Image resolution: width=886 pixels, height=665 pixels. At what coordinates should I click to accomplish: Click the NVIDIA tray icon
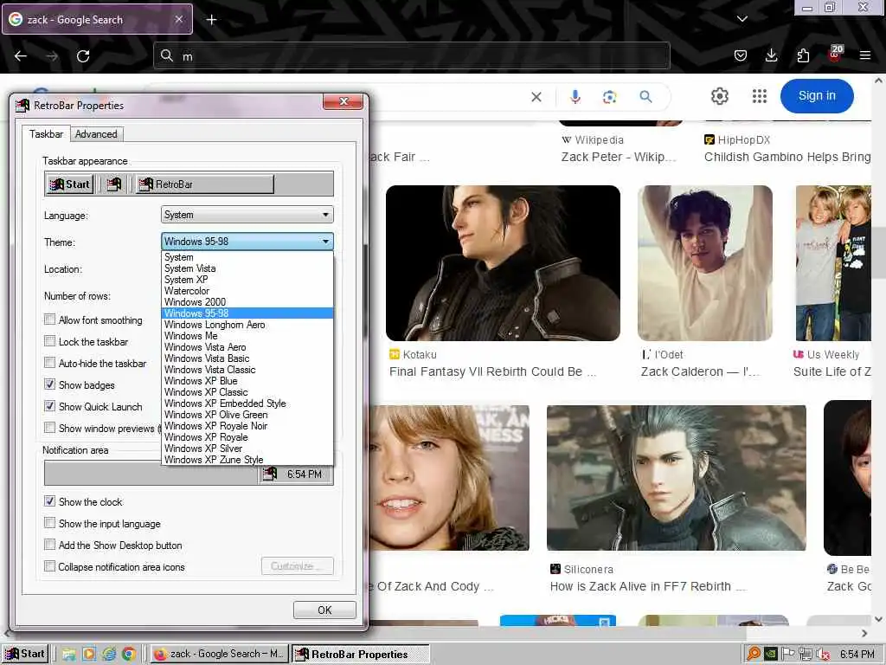pos(771,655)
